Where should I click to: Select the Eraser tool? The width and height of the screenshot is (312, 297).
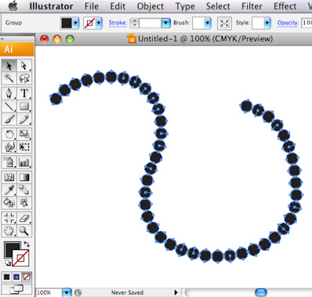pyautogui.click(x=24, y=218)
